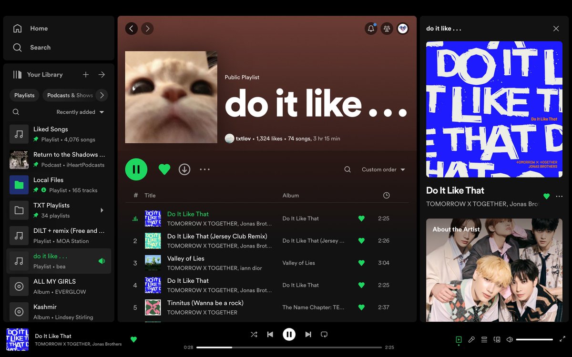Open Liked Songs in the library
The image size is (572, 357).
click(x=59, y=134)
